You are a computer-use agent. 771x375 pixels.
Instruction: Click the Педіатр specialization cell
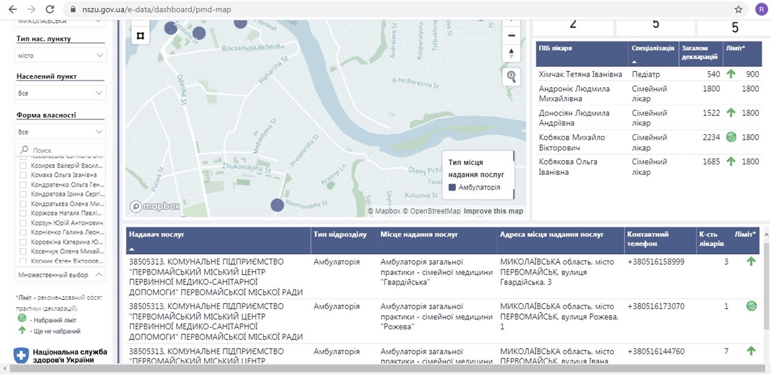pyautogui.click(x=646, y=74)
